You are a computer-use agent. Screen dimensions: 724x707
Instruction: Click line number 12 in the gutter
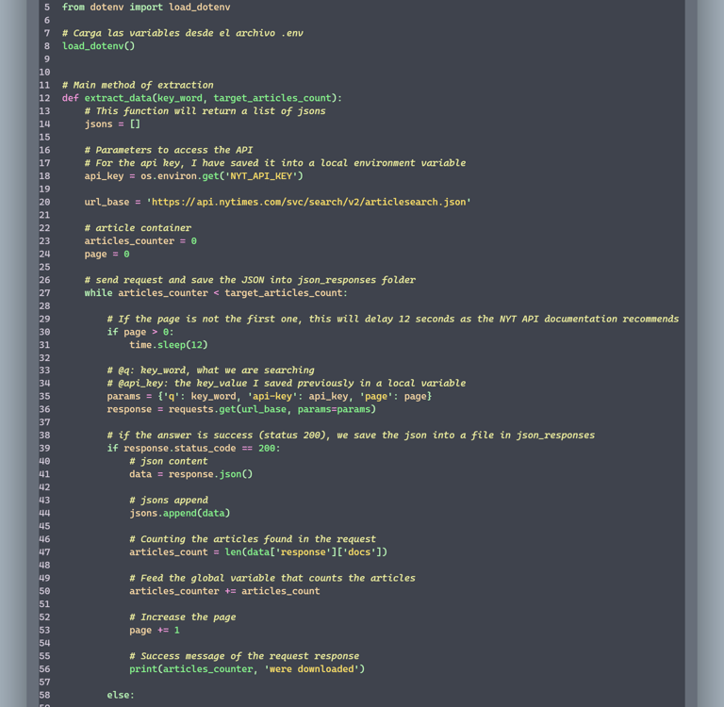tap(44, 98)
